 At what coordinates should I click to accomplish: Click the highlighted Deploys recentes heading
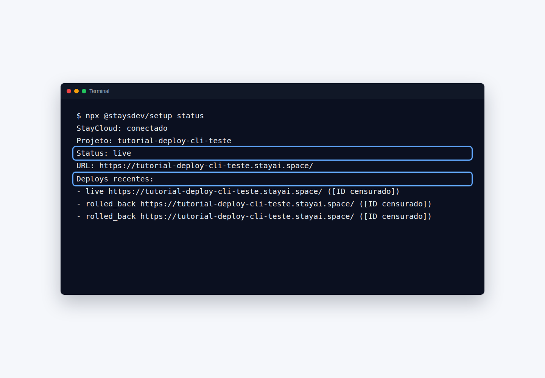pos(272,179)
